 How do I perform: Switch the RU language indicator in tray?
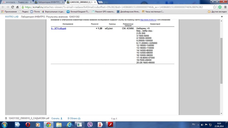coord(194,124)
